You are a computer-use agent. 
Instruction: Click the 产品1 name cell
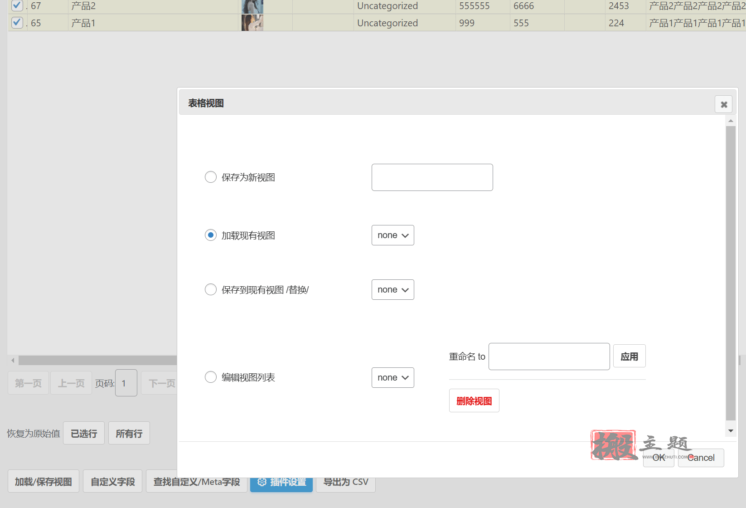click(x=153, y=23)
